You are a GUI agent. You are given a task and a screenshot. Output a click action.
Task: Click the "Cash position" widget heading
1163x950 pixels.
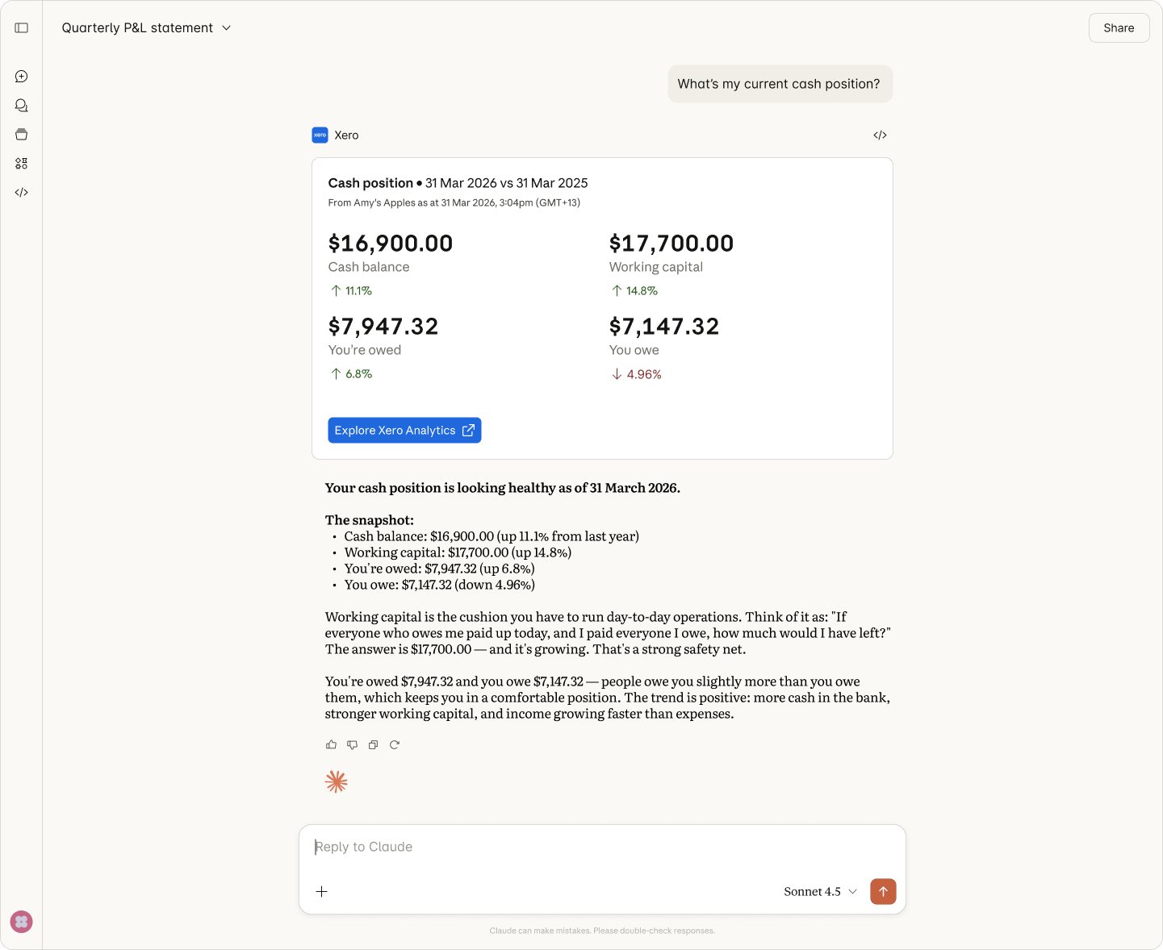370,184
